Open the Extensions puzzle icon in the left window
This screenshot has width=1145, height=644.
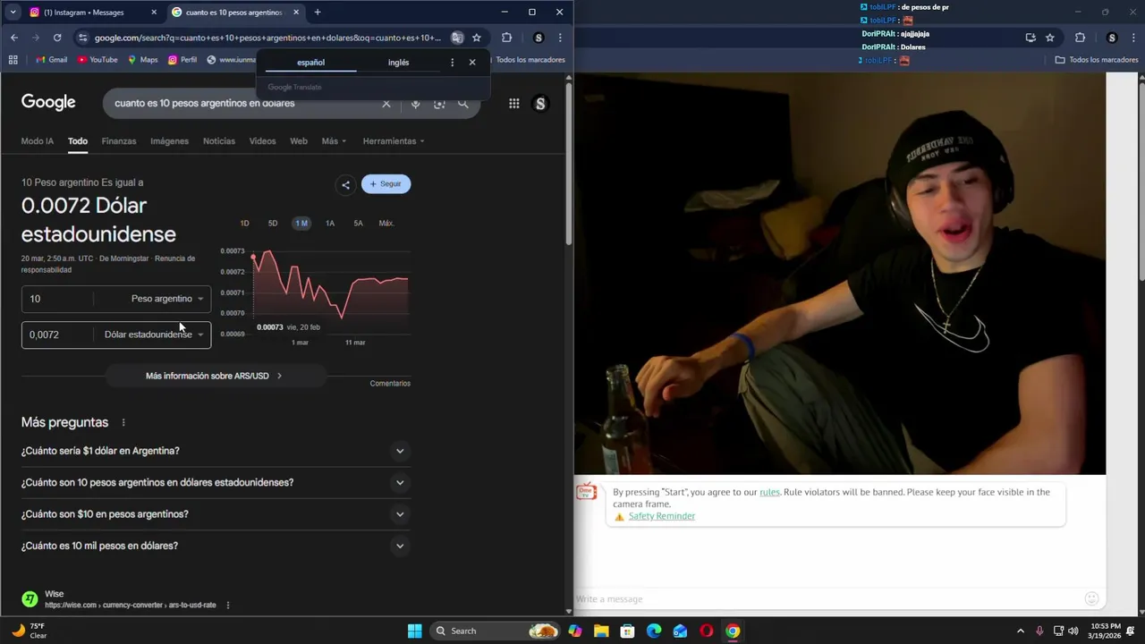506,38
